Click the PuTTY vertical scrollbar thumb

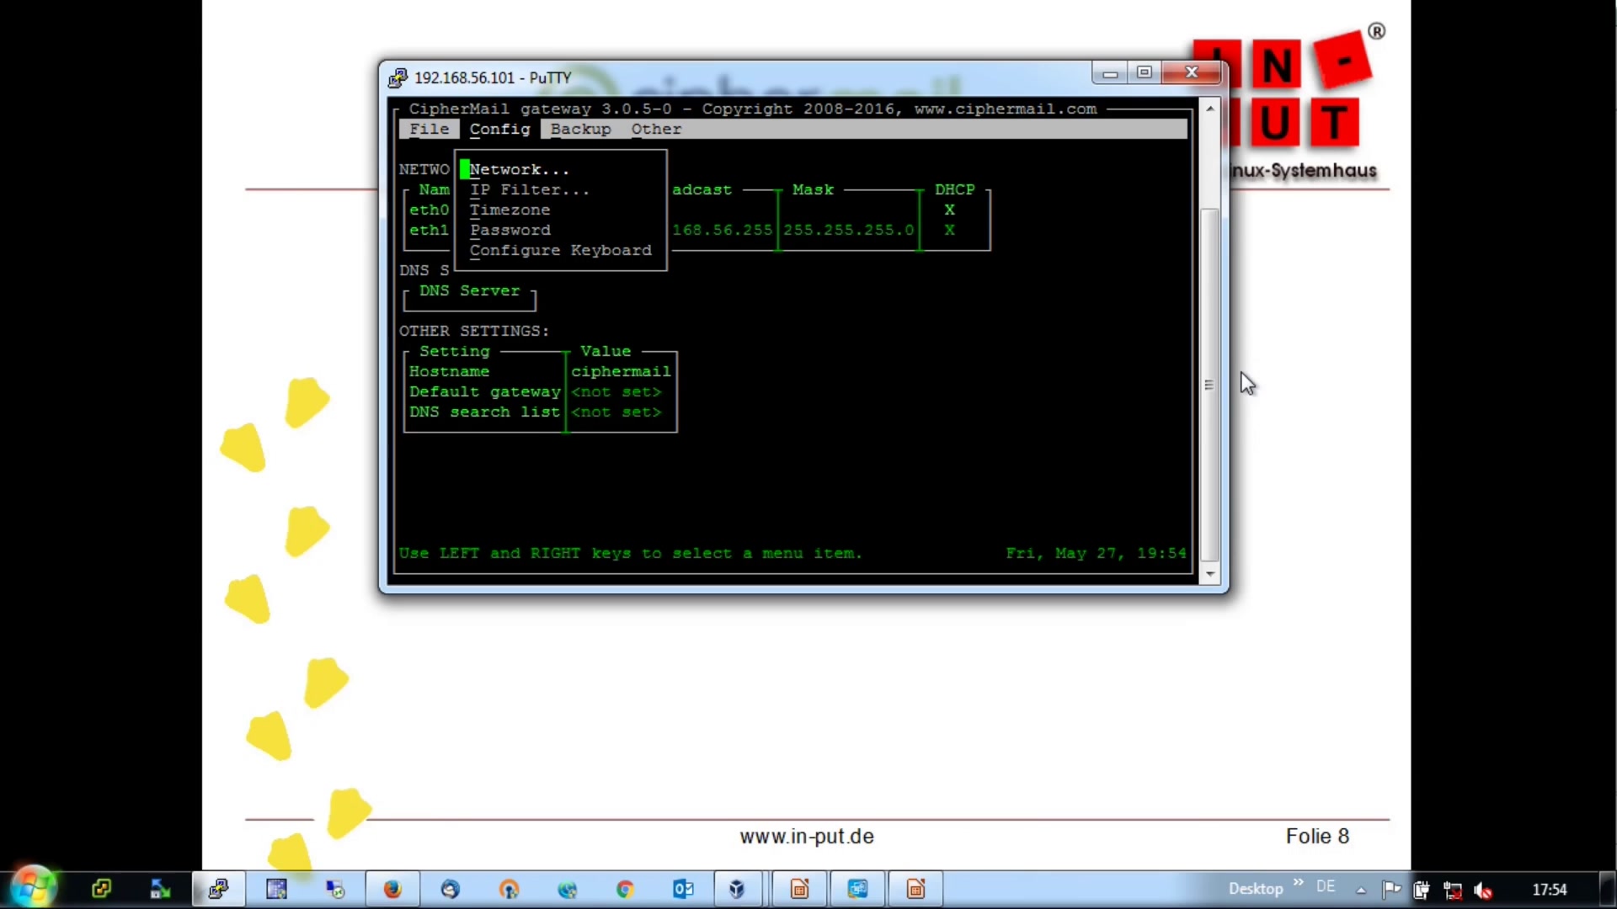click(1210, 385)
